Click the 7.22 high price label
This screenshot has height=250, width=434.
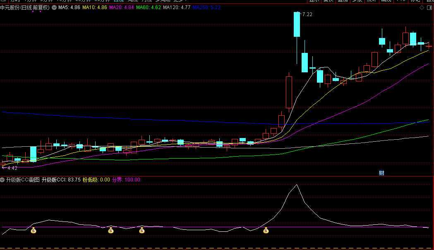(x=307, y=14)
